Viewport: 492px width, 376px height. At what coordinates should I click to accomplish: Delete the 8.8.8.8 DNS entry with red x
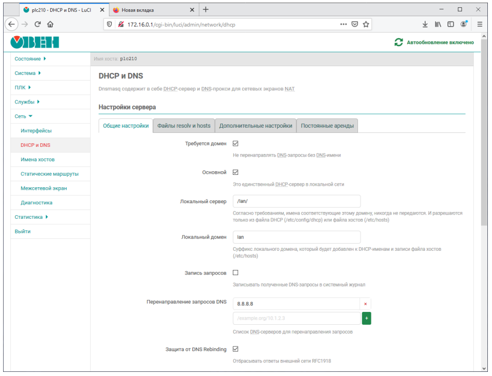(x=365, y=304)
